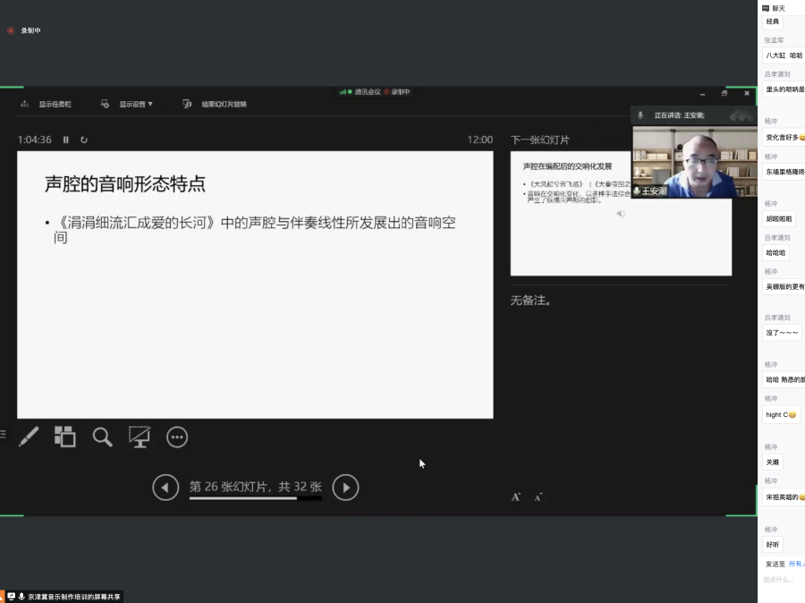Click the screen share status bar label

pyautogui.click(x=74, y=597)
